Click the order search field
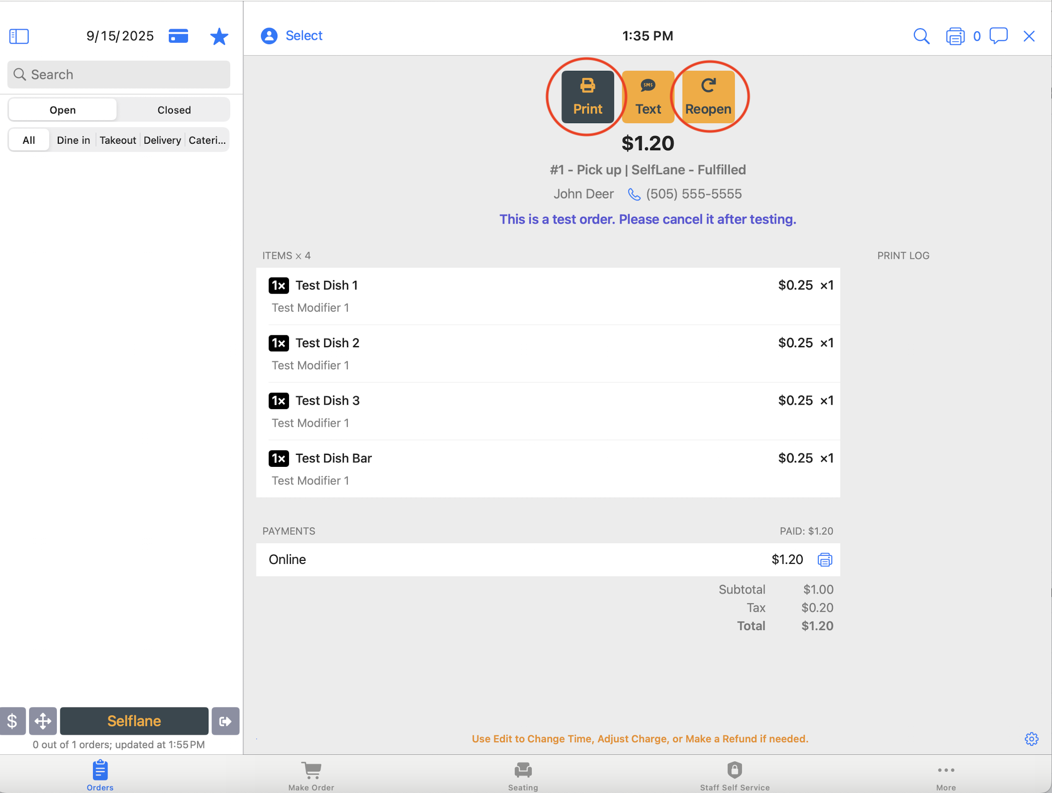This screenshot has width=1052, height=793. (x=119, y=74)
